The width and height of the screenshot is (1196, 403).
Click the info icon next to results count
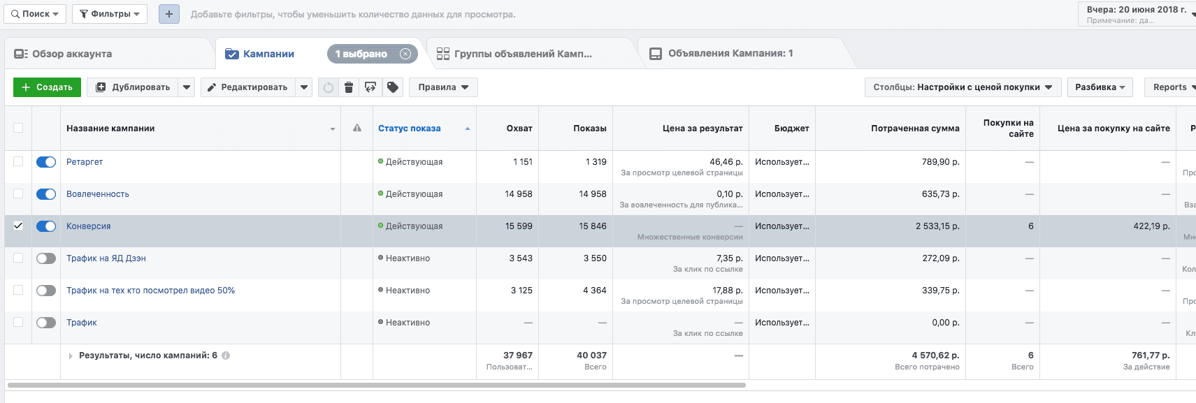coord(226,356)
